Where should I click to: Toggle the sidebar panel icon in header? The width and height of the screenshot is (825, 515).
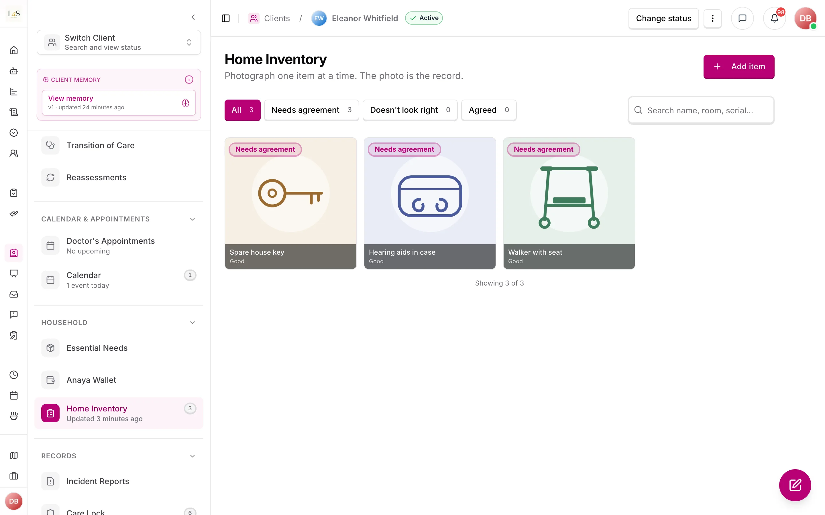(x=226, y=18)
